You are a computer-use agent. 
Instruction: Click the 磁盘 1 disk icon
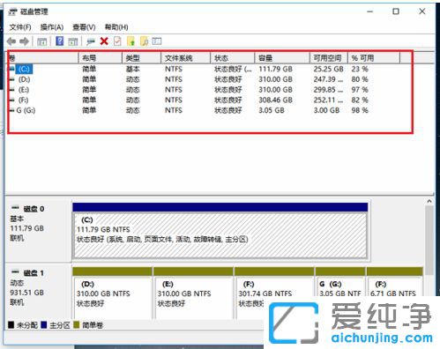[x=15, y=272]
